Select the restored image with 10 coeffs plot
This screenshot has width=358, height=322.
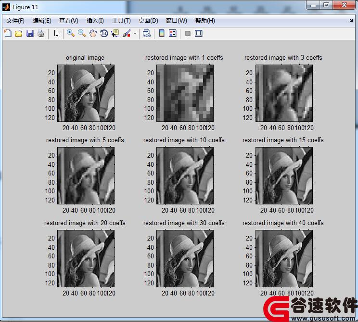[x=185, y=175]
